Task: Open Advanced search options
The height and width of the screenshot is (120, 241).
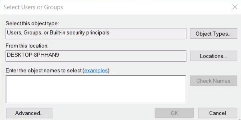Action: tap(29, 113)
